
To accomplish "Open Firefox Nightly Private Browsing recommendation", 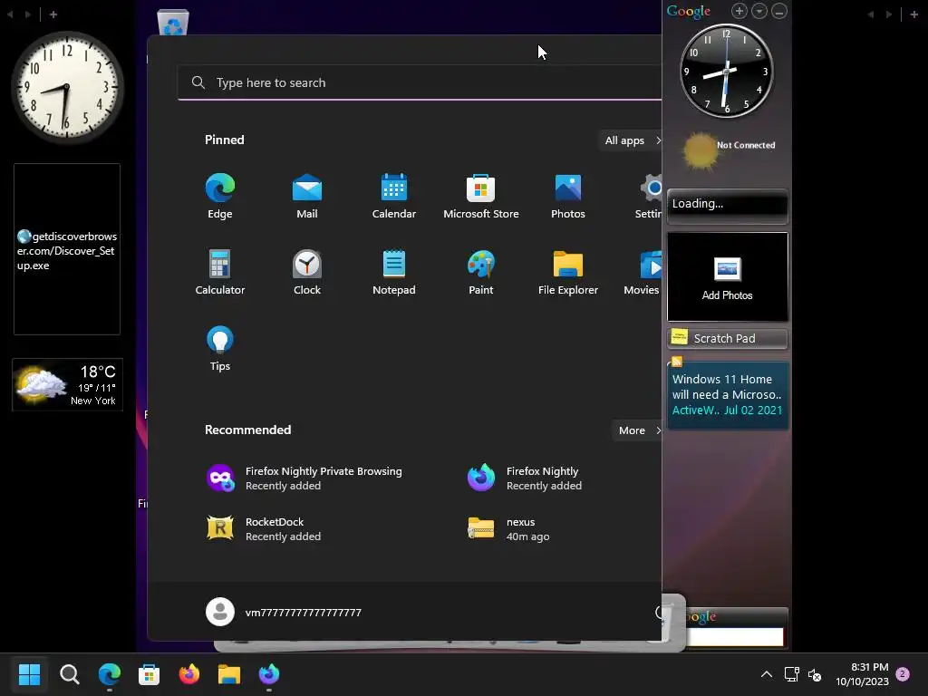I will tap(304, 478).
